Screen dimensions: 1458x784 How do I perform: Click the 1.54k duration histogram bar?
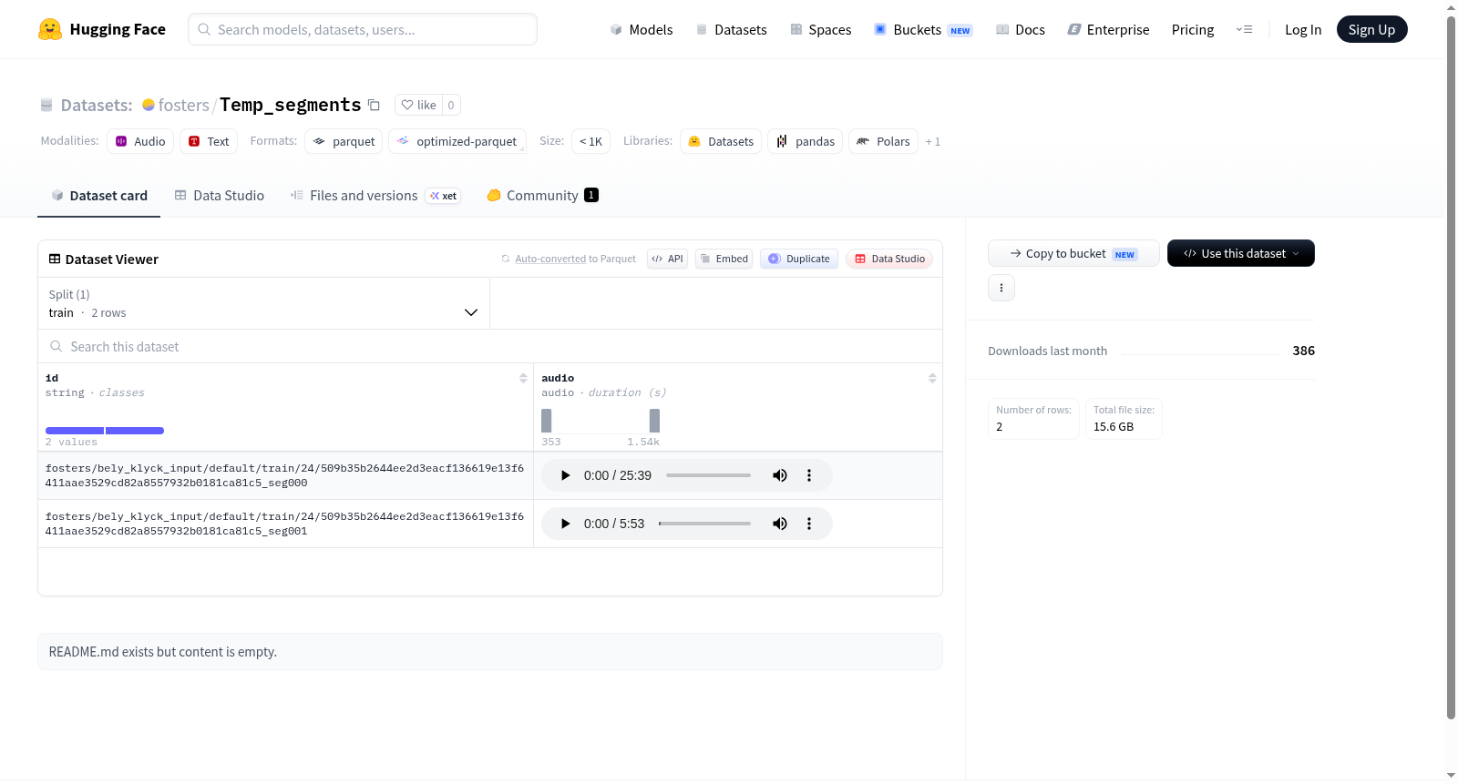coord(654,421)
